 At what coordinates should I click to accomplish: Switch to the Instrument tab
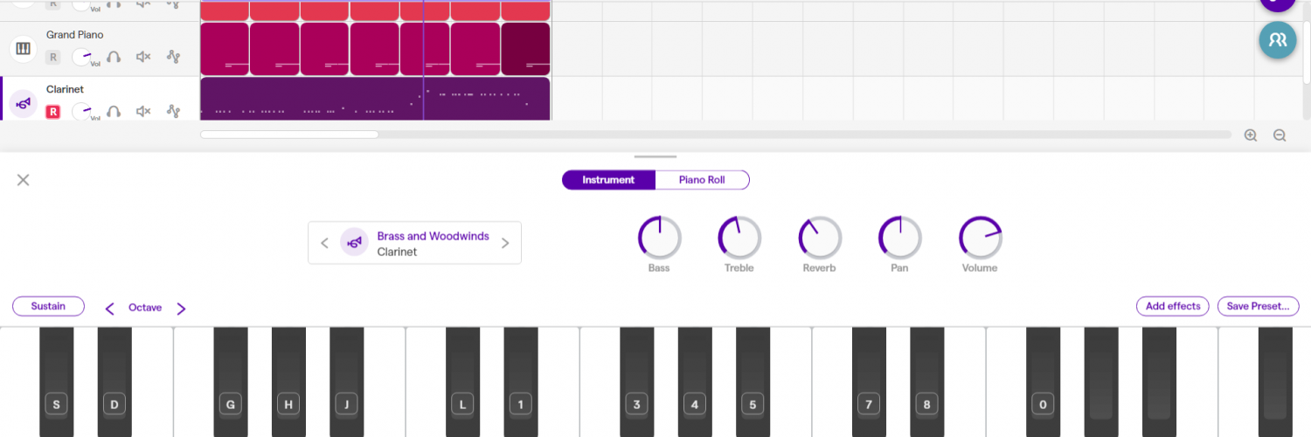[x=608, y=180]
